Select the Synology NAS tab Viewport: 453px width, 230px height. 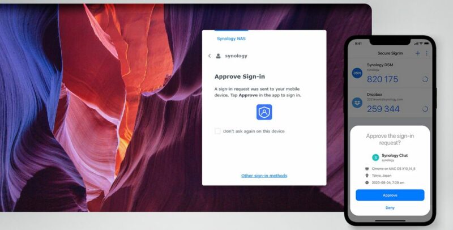(231, 39)
